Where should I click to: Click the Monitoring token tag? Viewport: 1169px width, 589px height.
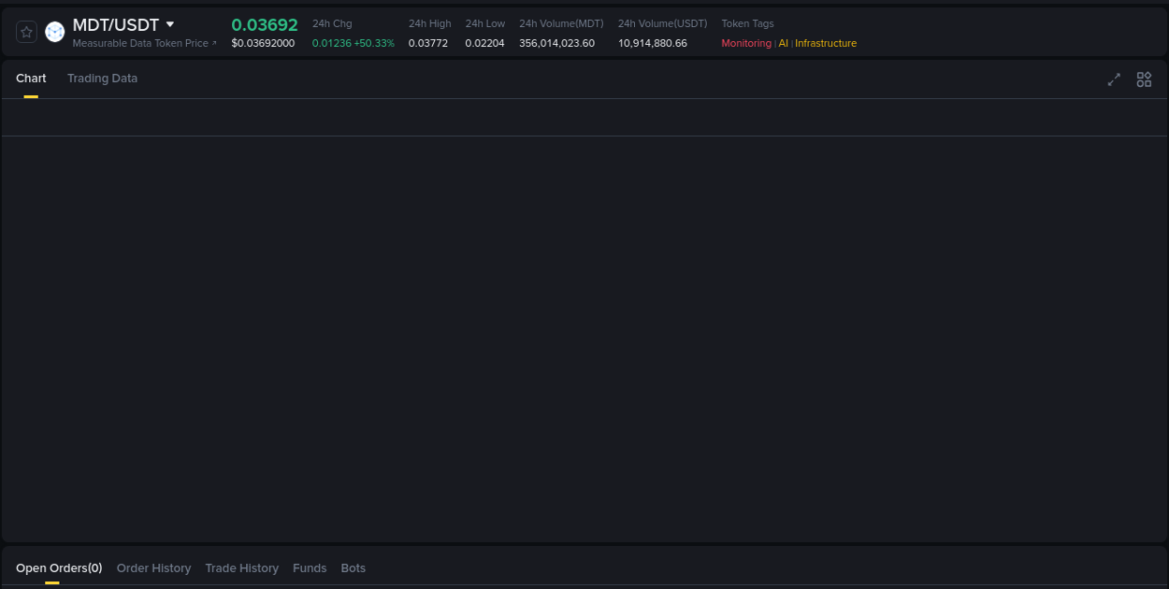click(x=744, y=43)
